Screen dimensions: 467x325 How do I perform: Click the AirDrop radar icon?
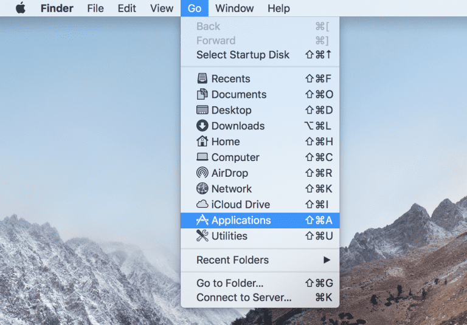point(202,173)
